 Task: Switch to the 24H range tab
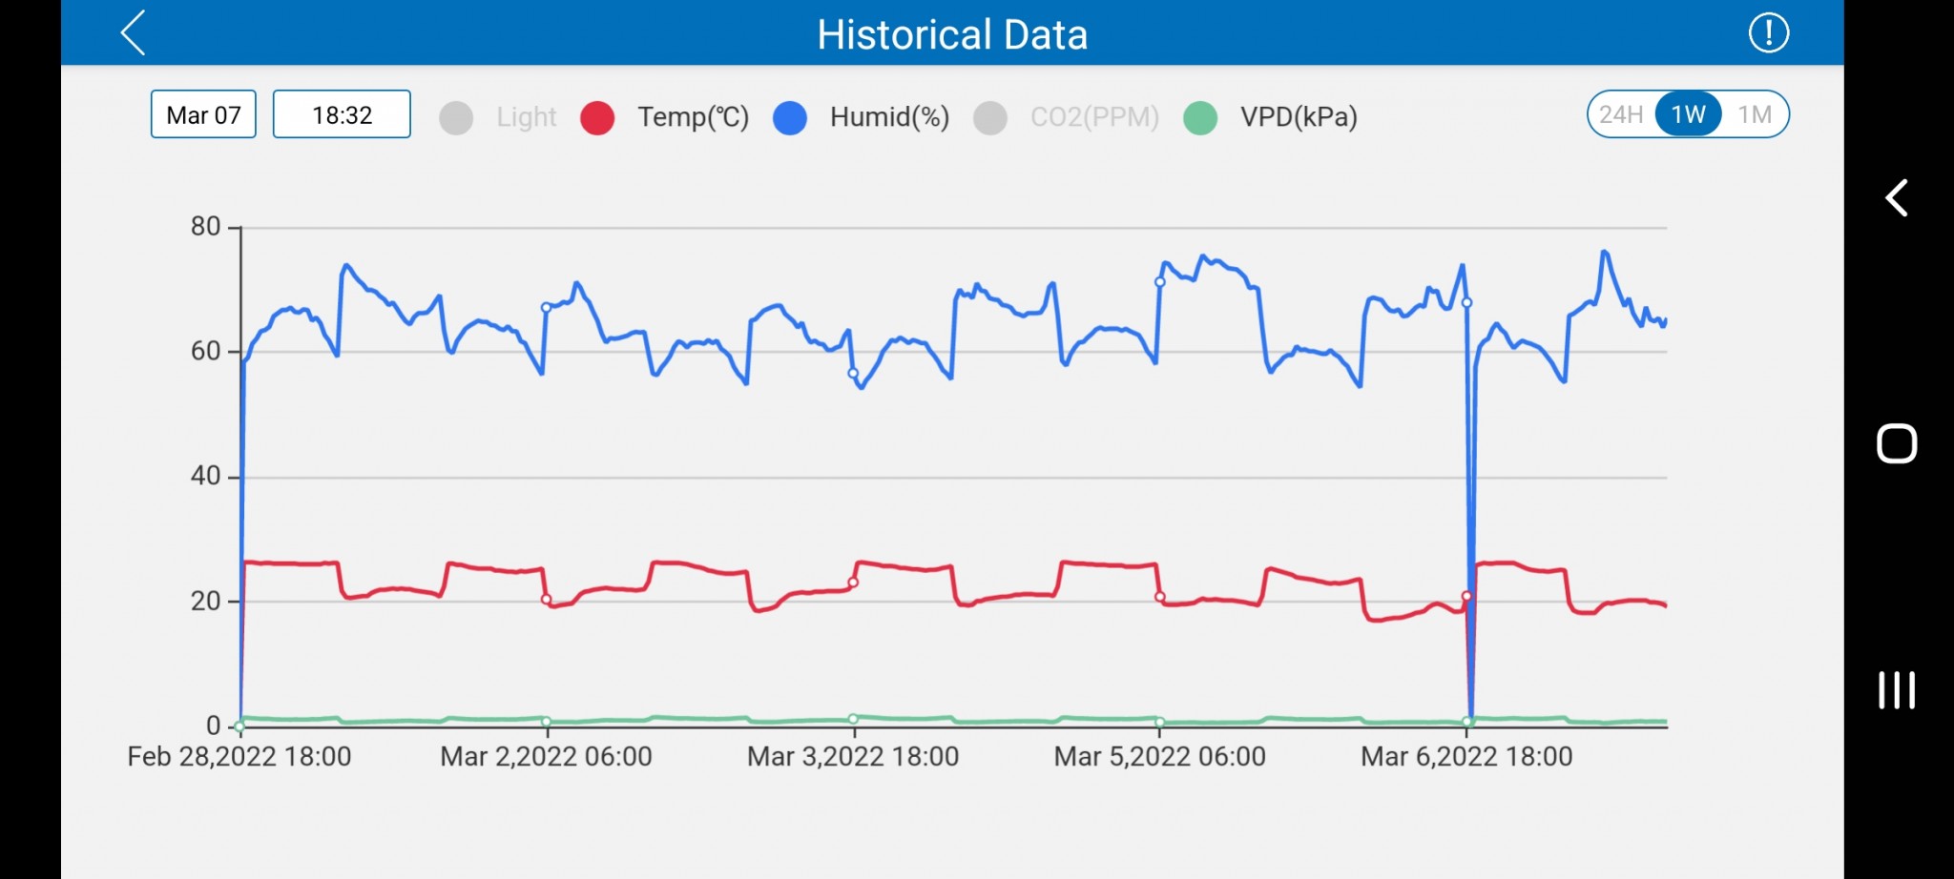coord(1621,115)
